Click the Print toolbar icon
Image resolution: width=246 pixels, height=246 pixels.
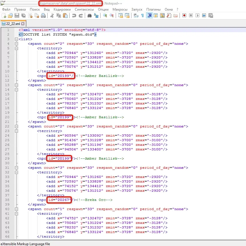tap(43, 16)
